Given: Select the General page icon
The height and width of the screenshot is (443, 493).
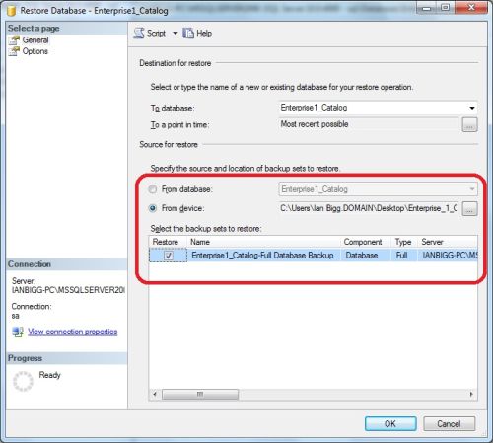Looking at the screenshot, I should (x=14, y=40).
